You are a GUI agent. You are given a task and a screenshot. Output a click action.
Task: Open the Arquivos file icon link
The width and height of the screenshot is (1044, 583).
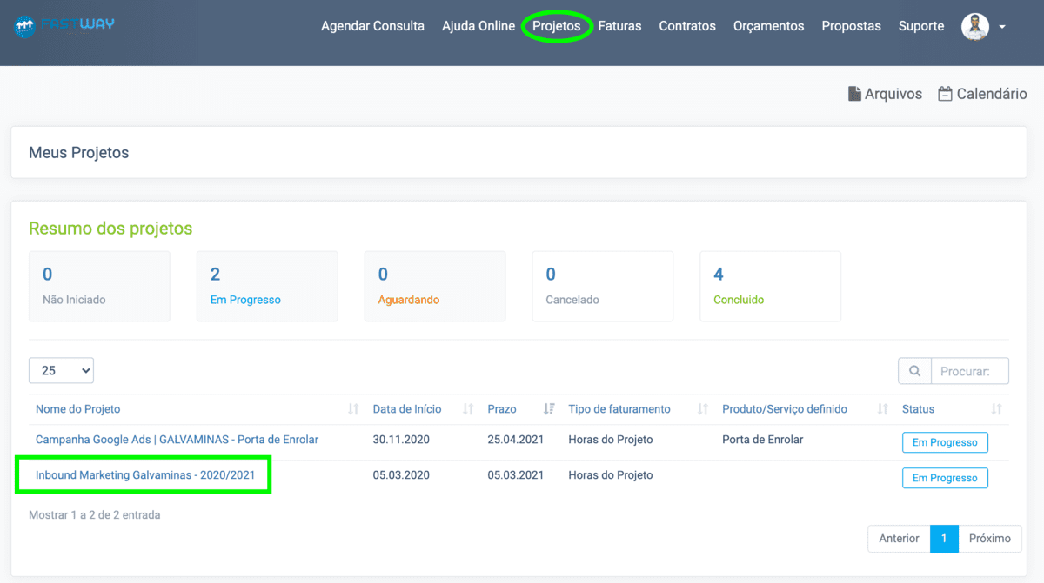pyautogui.click(x=854, y=94)
